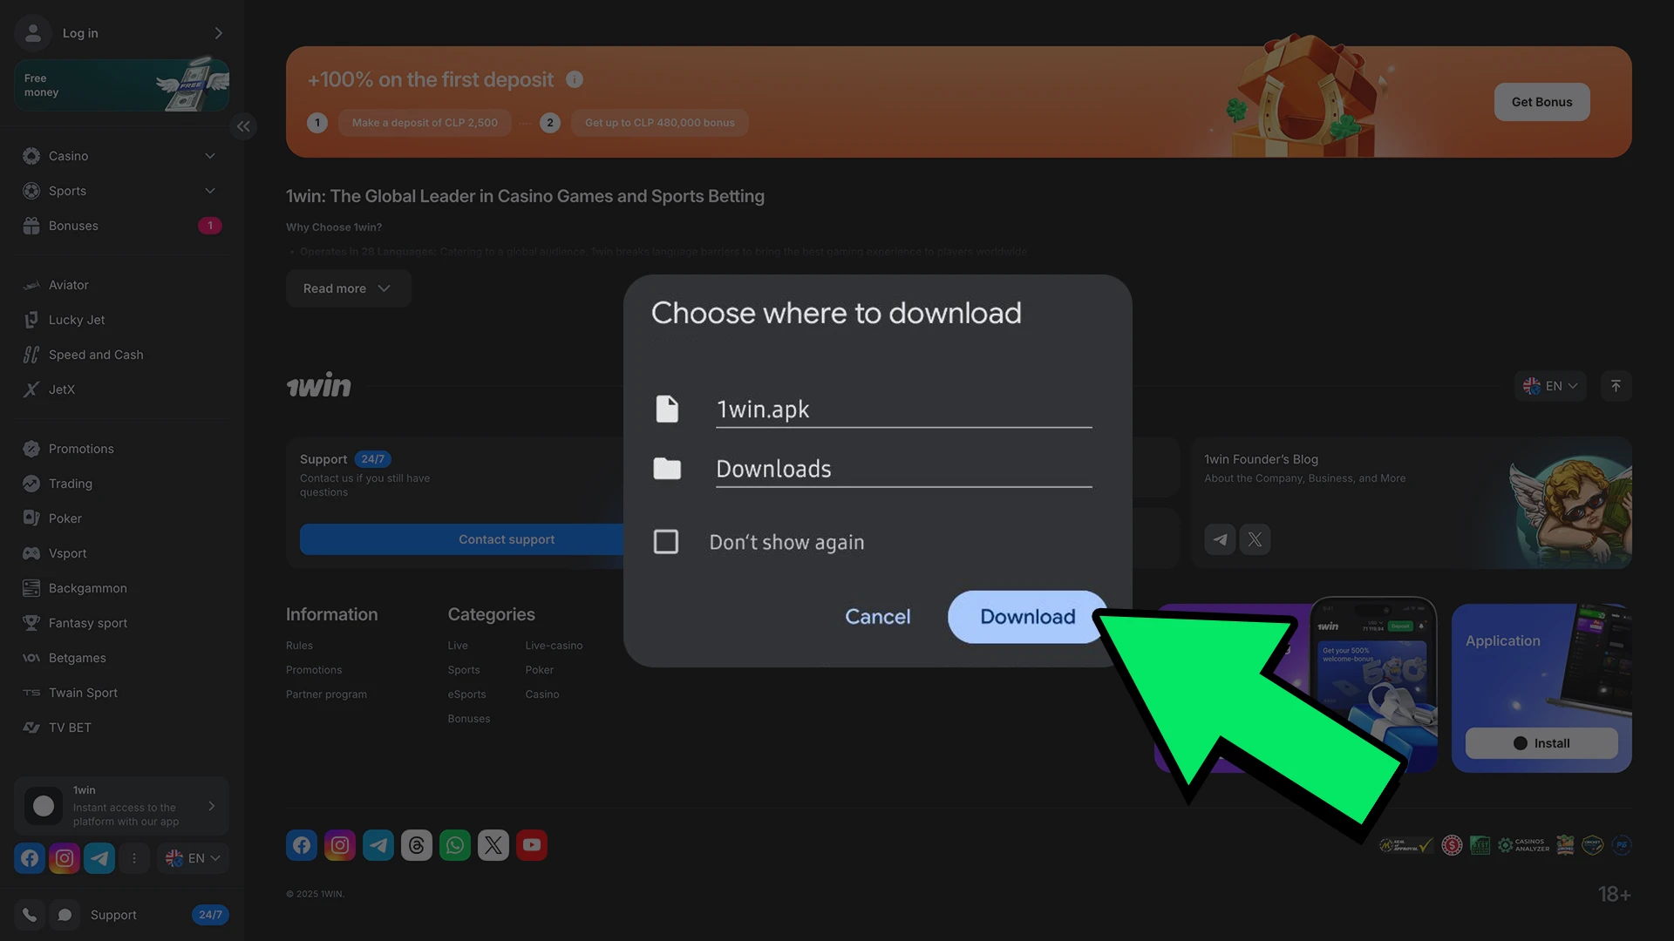The image size is (1674, 941).
Task: Open Facebook icon in sidebar
Action: [30, 858]
